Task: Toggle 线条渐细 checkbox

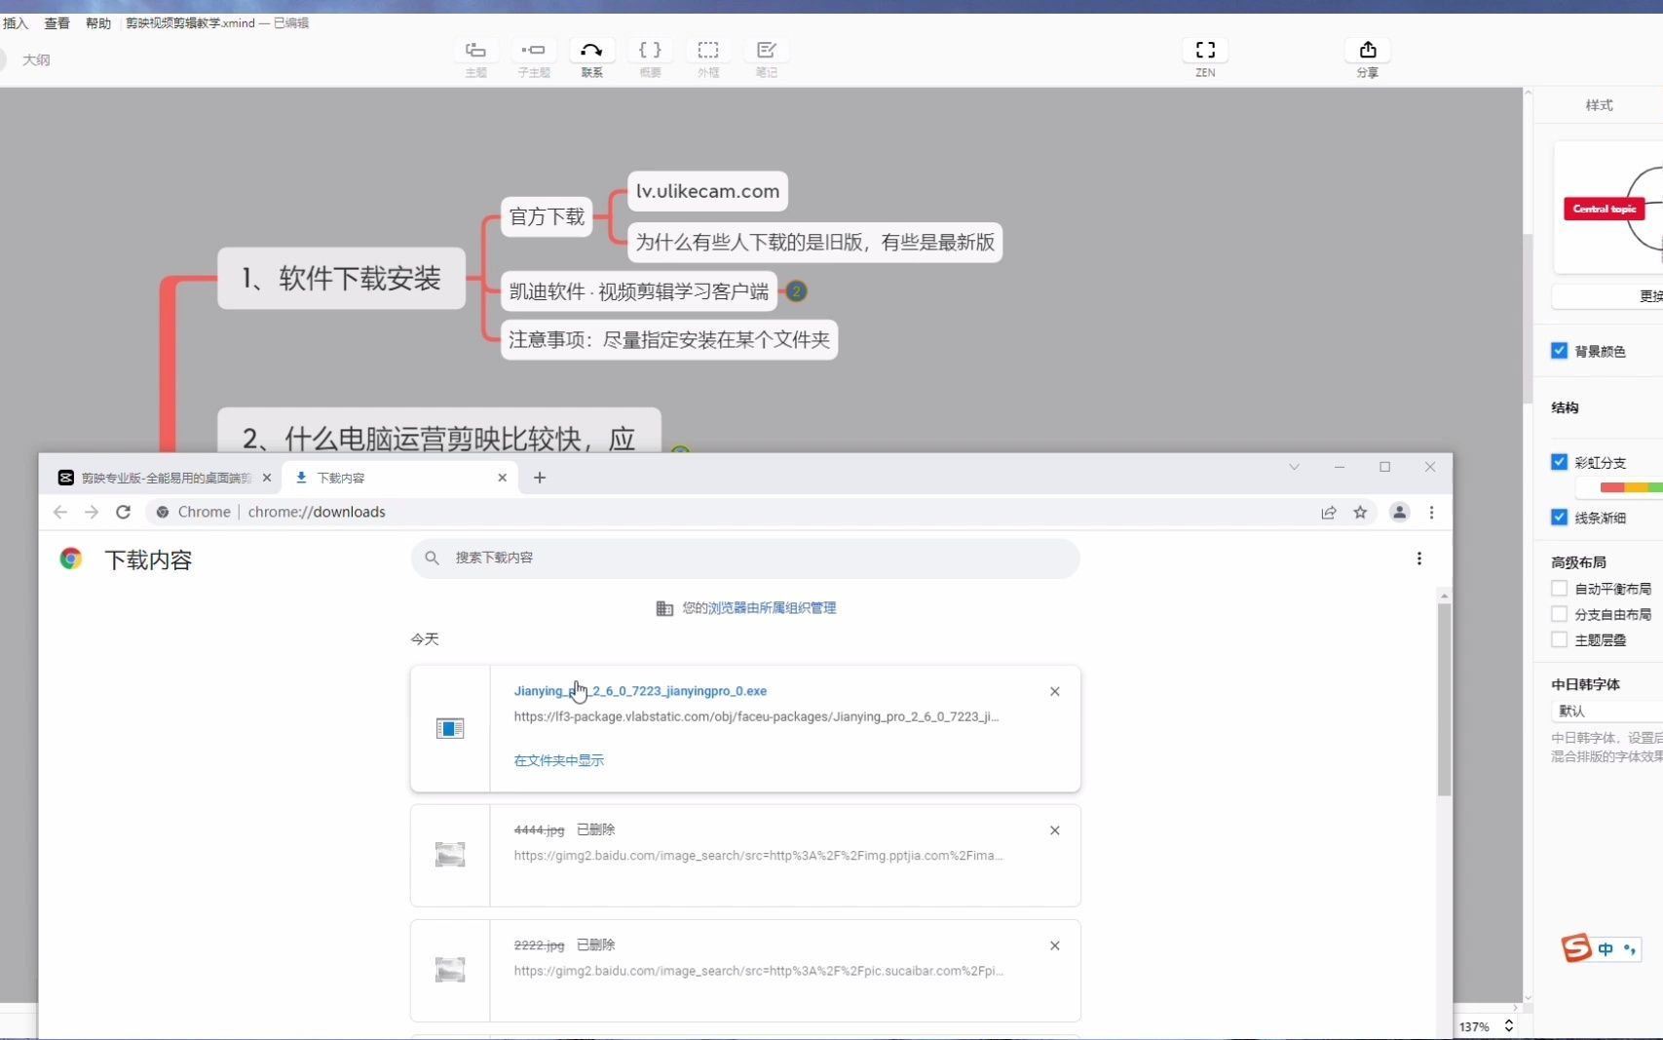Action: tap(1560, 518)
